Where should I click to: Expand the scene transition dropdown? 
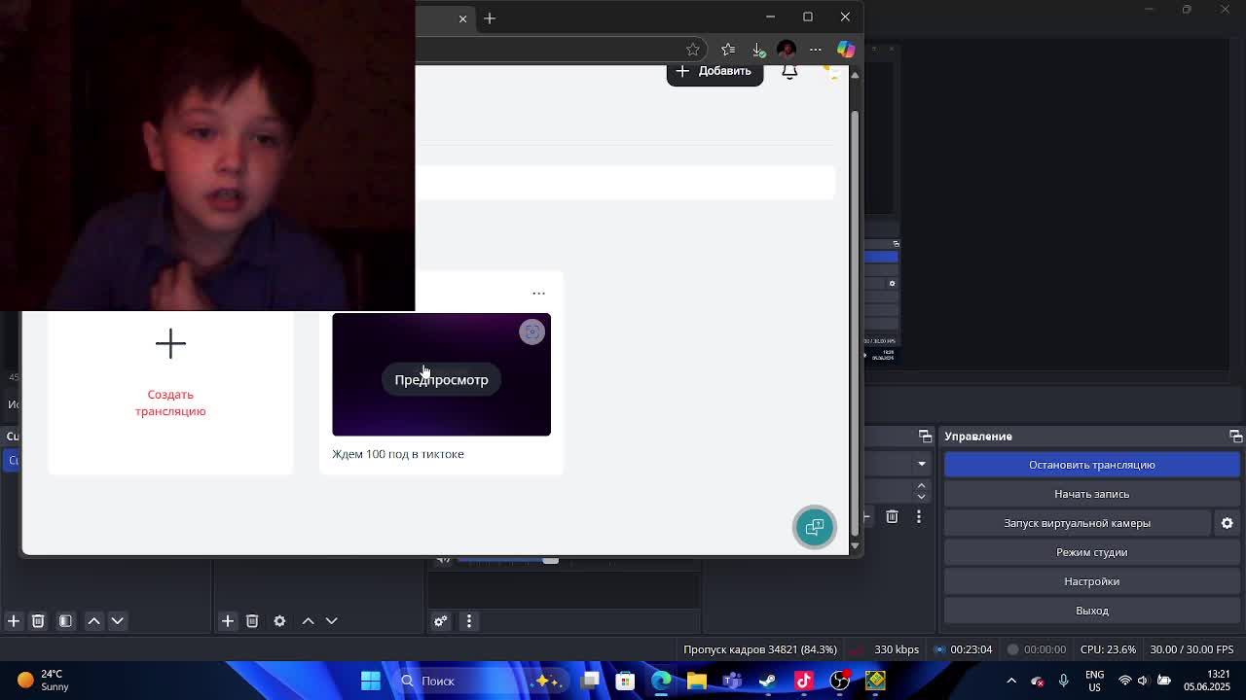[x=921, y=464]
